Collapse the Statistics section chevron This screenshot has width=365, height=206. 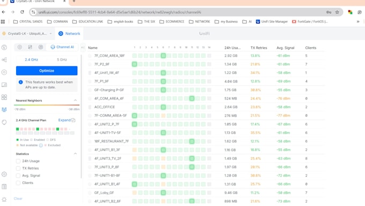click(x=75, y=154)
